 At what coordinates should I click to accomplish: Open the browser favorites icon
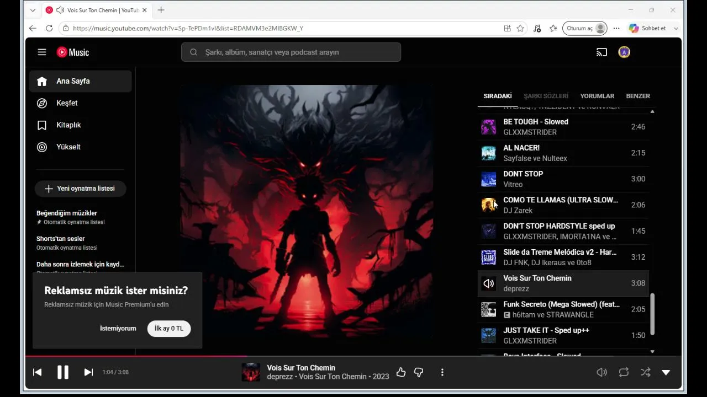click(x=553, y=28)
